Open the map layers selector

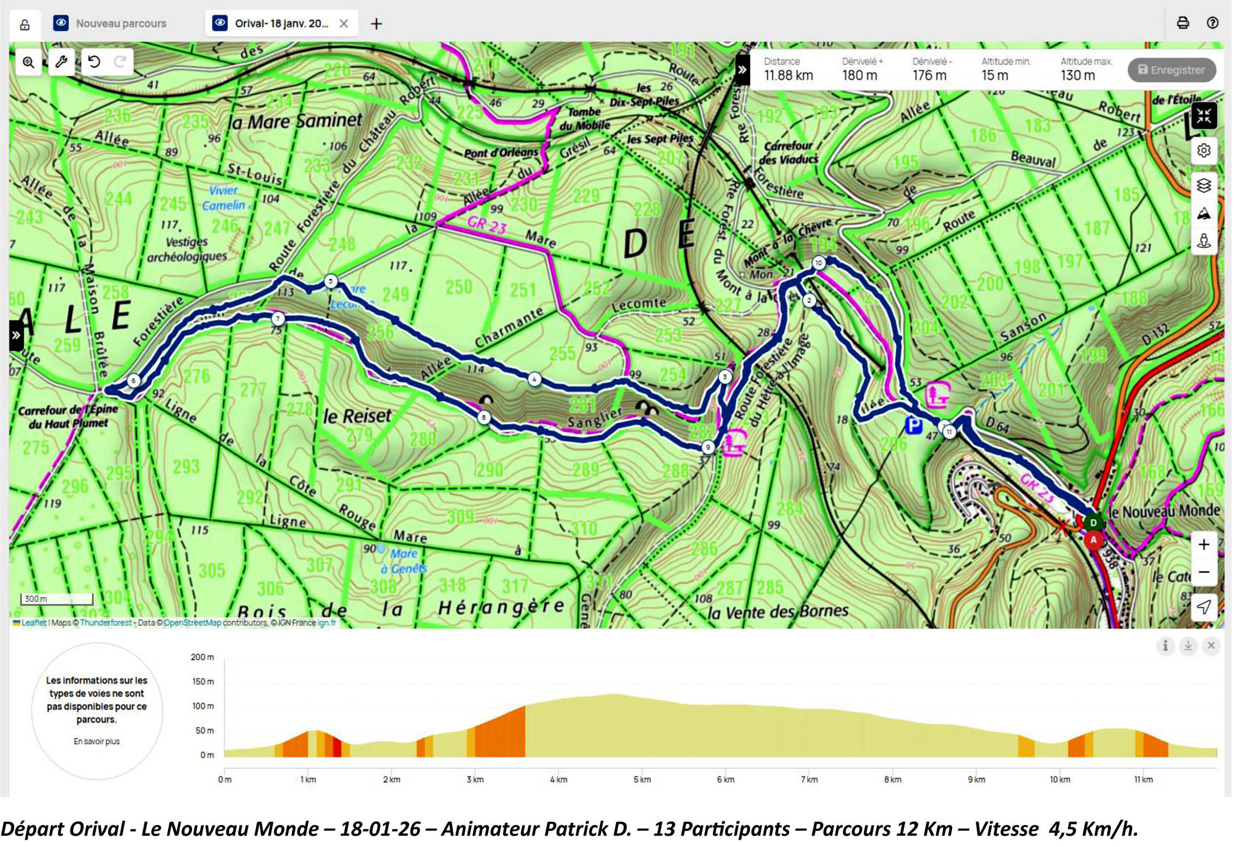[x=1203, y=185]
